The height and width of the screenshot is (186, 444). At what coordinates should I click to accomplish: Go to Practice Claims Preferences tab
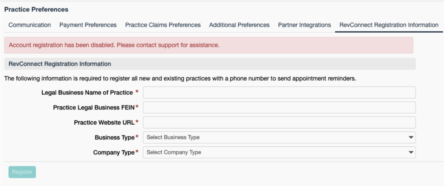[x=163, y=25]
